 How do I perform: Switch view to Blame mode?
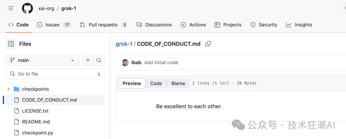pos(178,84)
